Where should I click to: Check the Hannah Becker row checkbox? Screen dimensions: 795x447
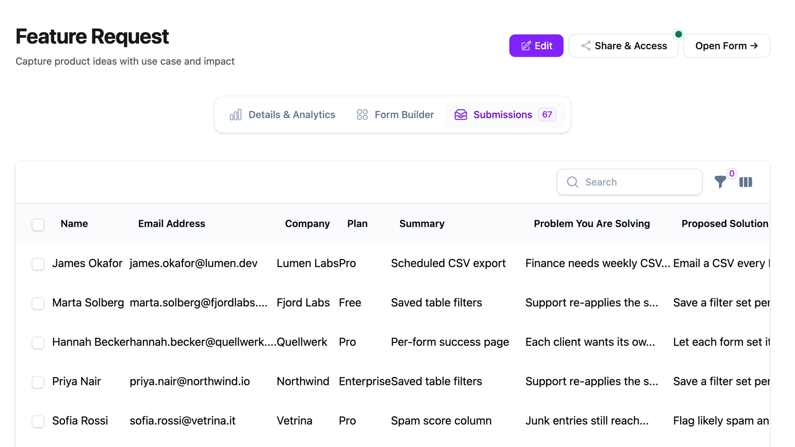tap(38, 343)
